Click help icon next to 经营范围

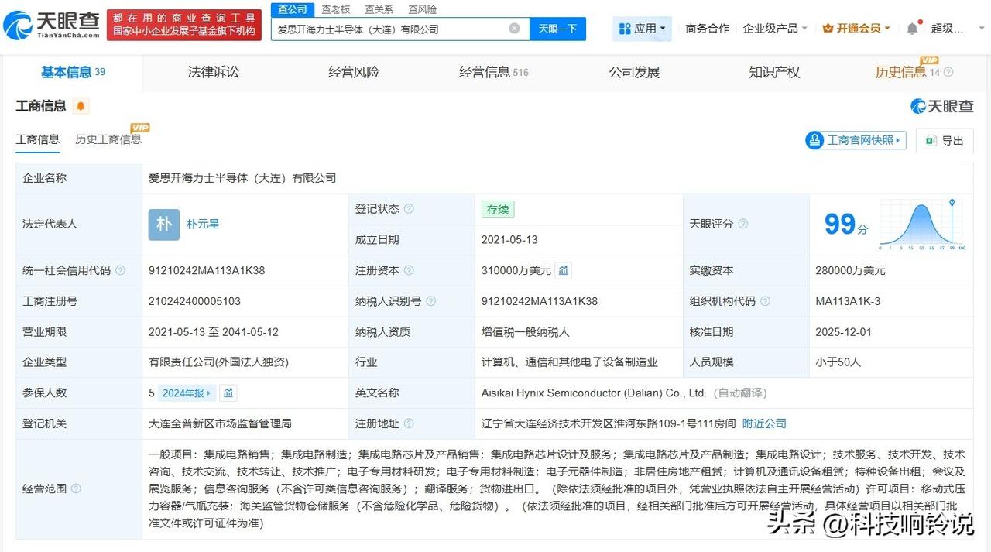pos(76,489)
